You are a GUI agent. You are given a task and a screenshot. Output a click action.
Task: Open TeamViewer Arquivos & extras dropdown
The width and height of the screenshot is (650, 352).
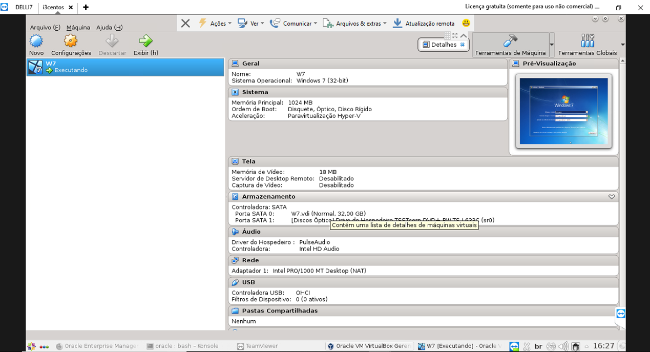[354, 24]
